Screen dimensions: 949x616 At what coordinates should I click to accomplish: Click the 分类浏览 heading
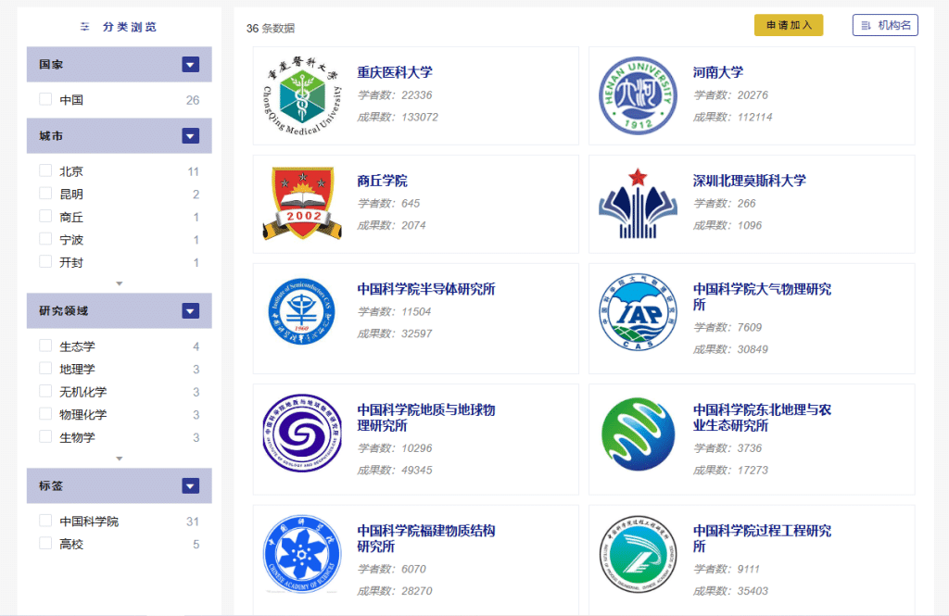[130, 27]
